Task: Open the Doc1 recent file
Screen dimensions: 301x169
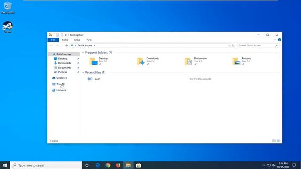Action: pyautogui.click(x=94, y=79)
